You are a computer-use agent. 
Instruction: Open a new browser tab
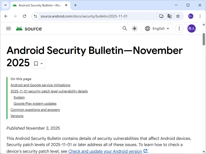click(x=75, y=5)
